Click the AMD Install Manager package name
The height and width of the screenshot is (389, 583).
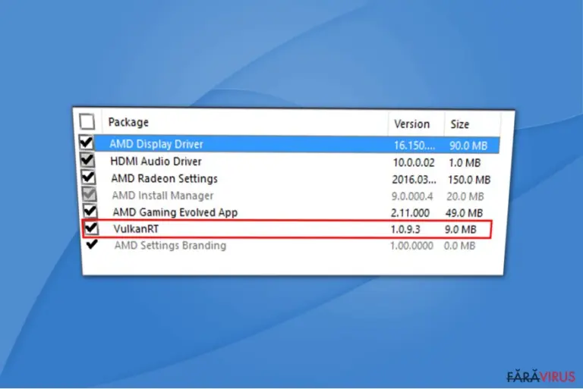point(163,196)
